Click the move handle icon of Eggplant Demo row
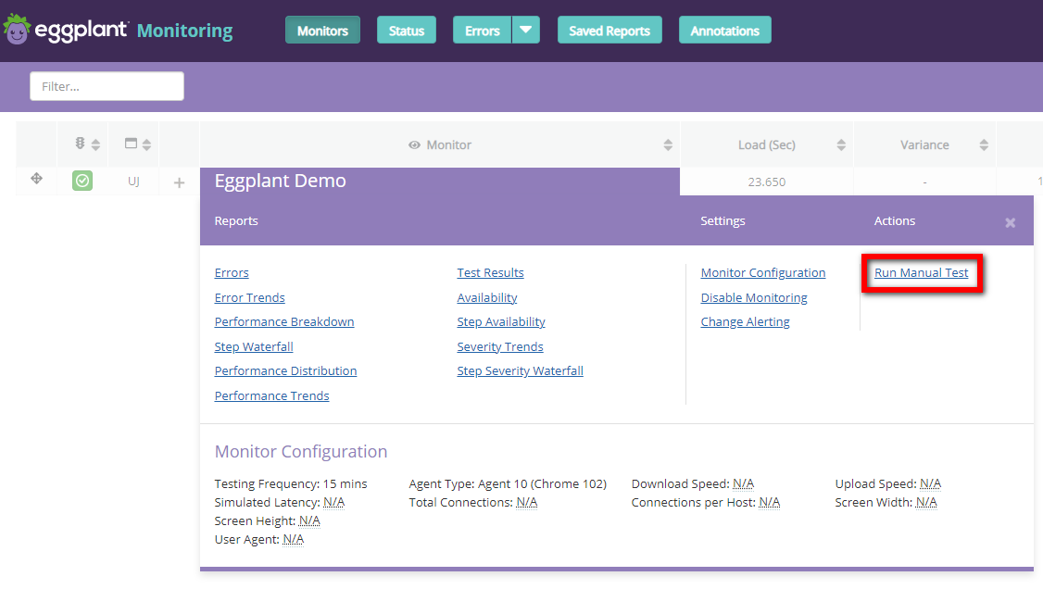The height and width of the screenshot is (589, 1043). tap(36, 178)
